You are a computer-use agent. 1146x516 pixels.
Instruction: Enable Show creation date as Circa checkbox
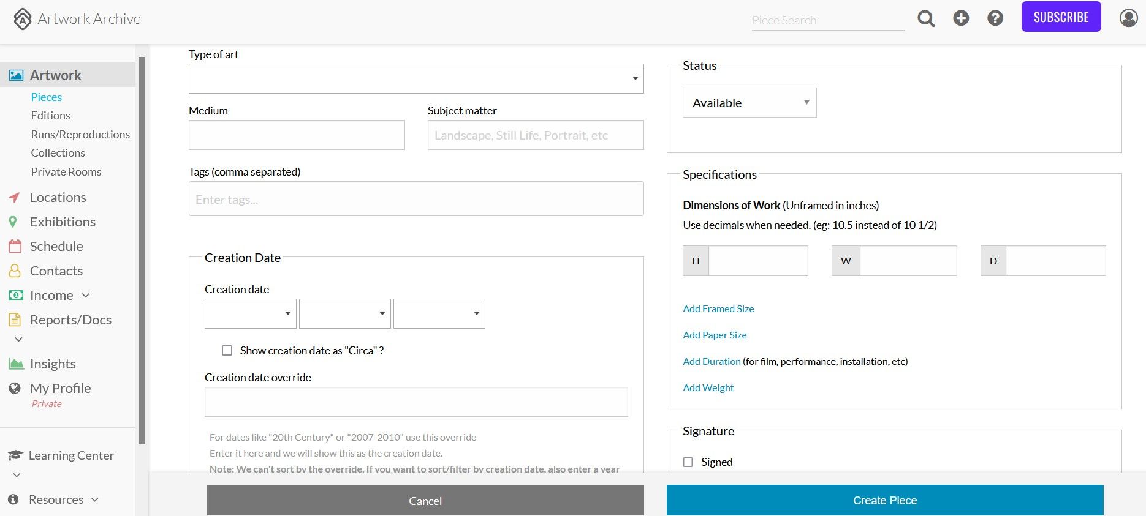pos(227,351)
